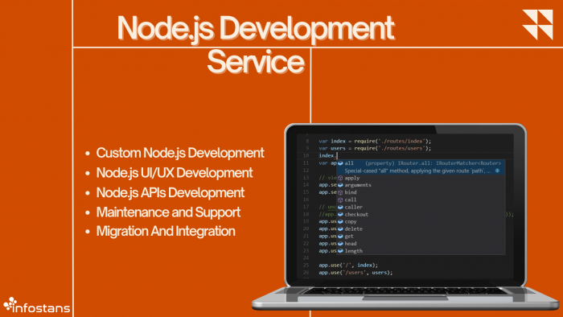Choose the 'delete' suggestion
Screen dimensions: 563x317
(x=421, y=229)
